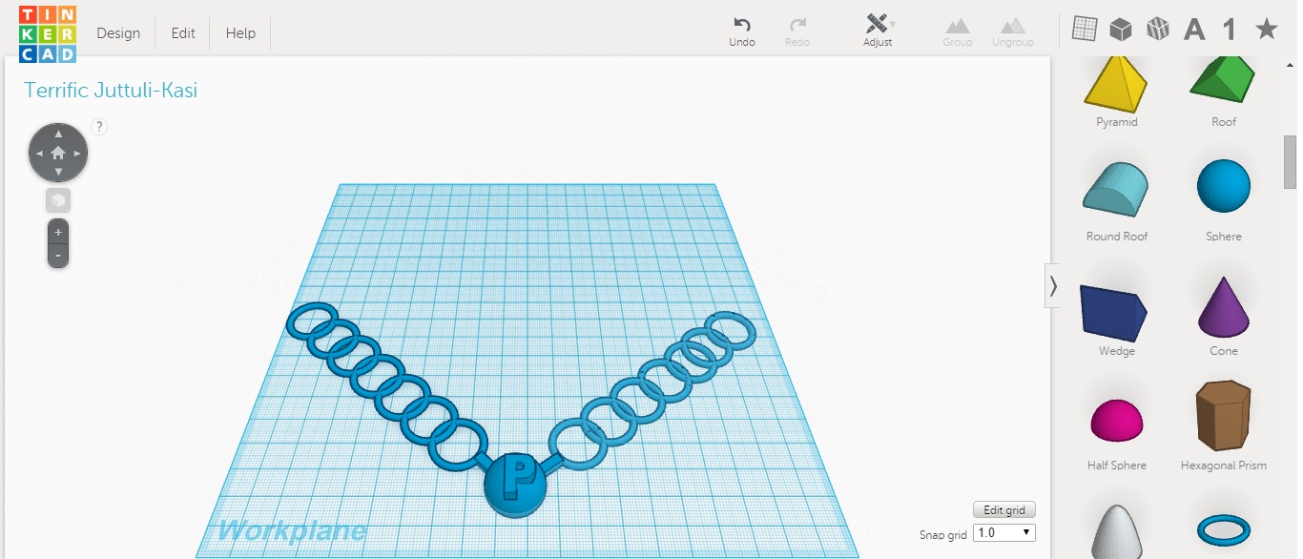Screen dimensions: 1303x559
Task: Open the Adjust tools dropdown
Action: 879,31
